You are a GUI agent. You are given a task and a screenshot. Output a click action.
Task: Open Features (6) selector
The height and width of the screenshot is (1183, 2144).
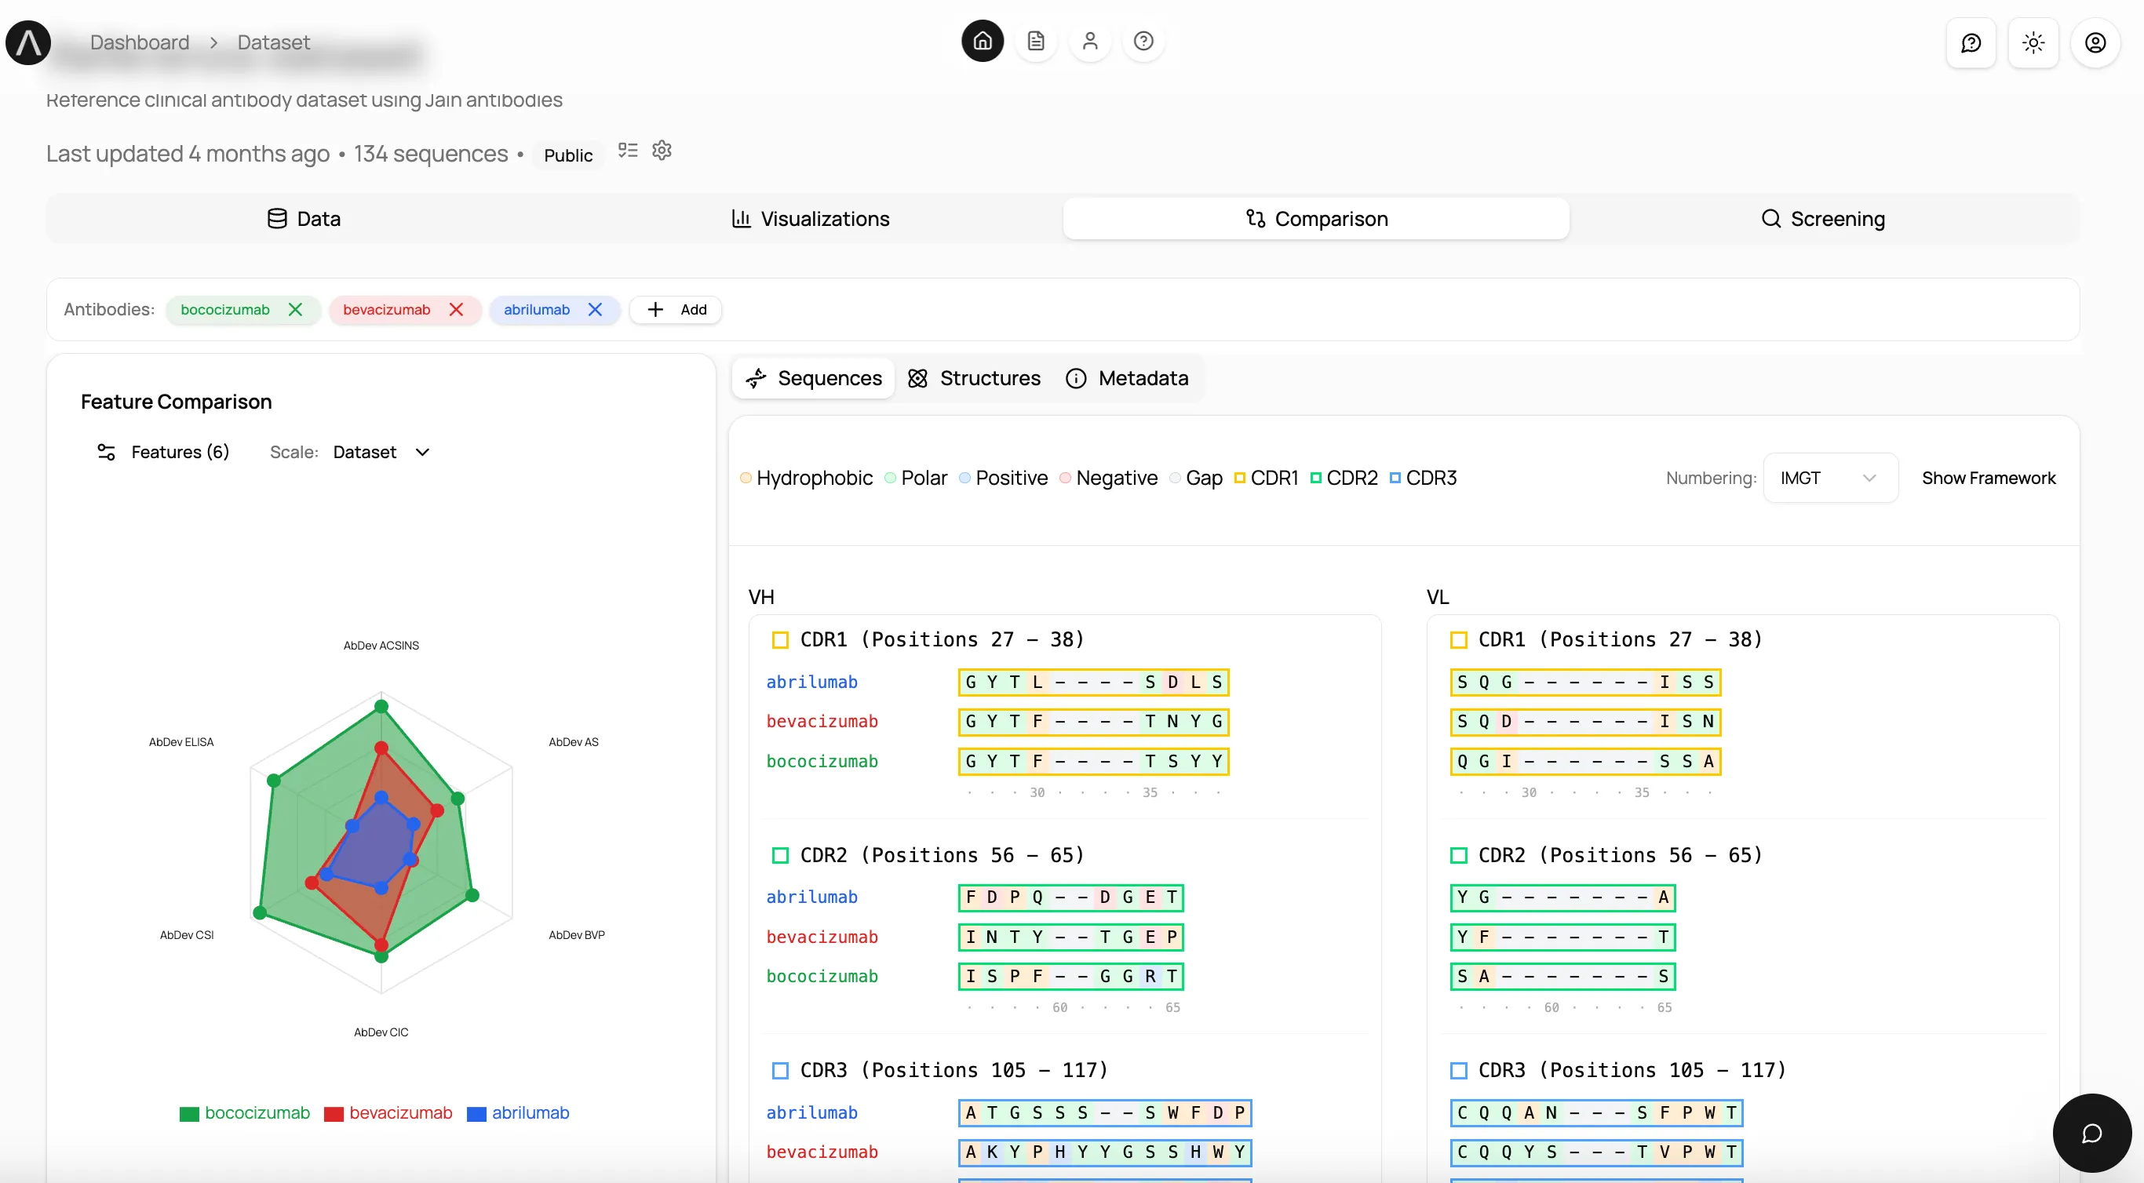(164, 452)
